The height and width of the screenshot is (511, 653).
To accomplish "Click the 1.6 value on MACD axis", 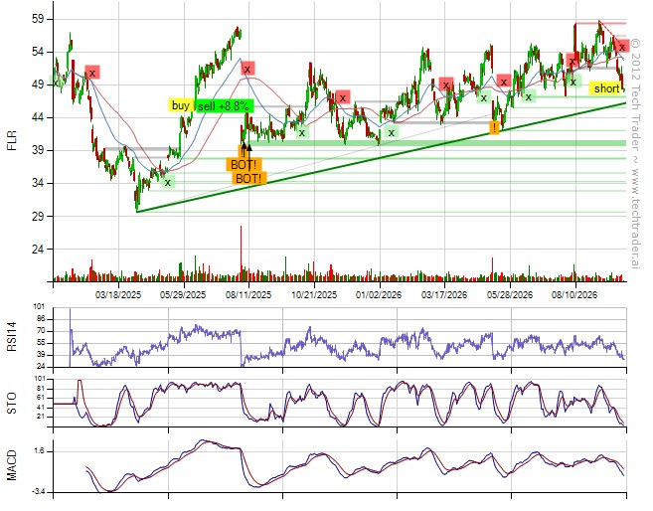I will (x=40, y=451).
